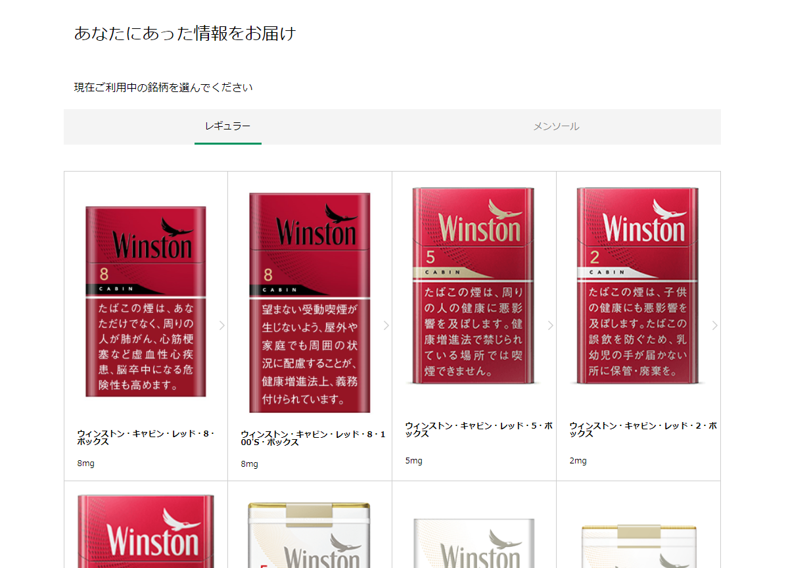Click chevron arrow on Cabin Red 5 Box card

pos(550,325)
